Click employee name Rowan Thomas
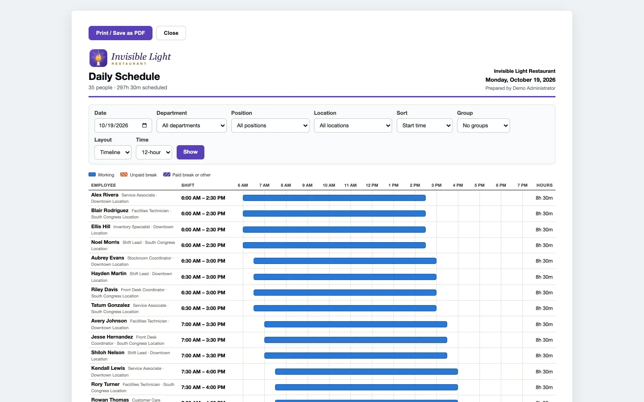The height and width of the screenshot is (402, 644). pyautogui.click(x=110, y=400)
